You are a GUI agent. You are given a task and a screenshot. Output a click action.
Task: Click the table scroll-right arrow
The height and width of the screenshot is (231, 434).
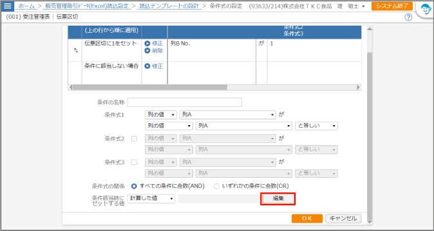click(x=359, y=87)
